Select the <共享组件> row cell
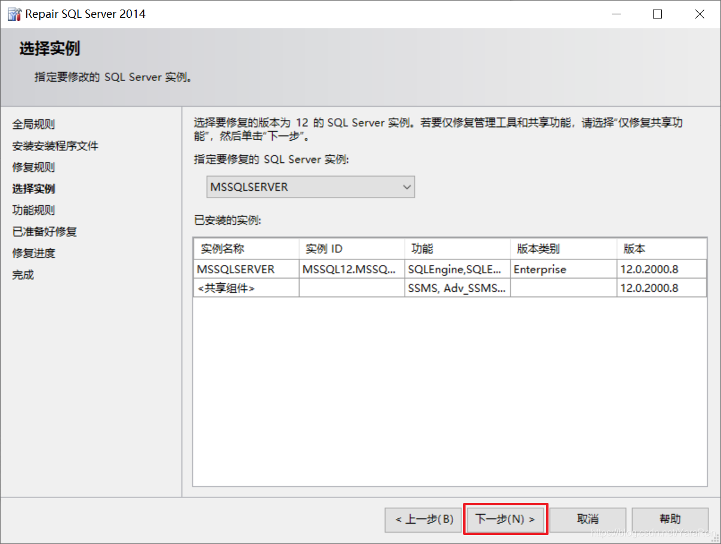Screen dimensions: 721x544 tap(247, 288)
